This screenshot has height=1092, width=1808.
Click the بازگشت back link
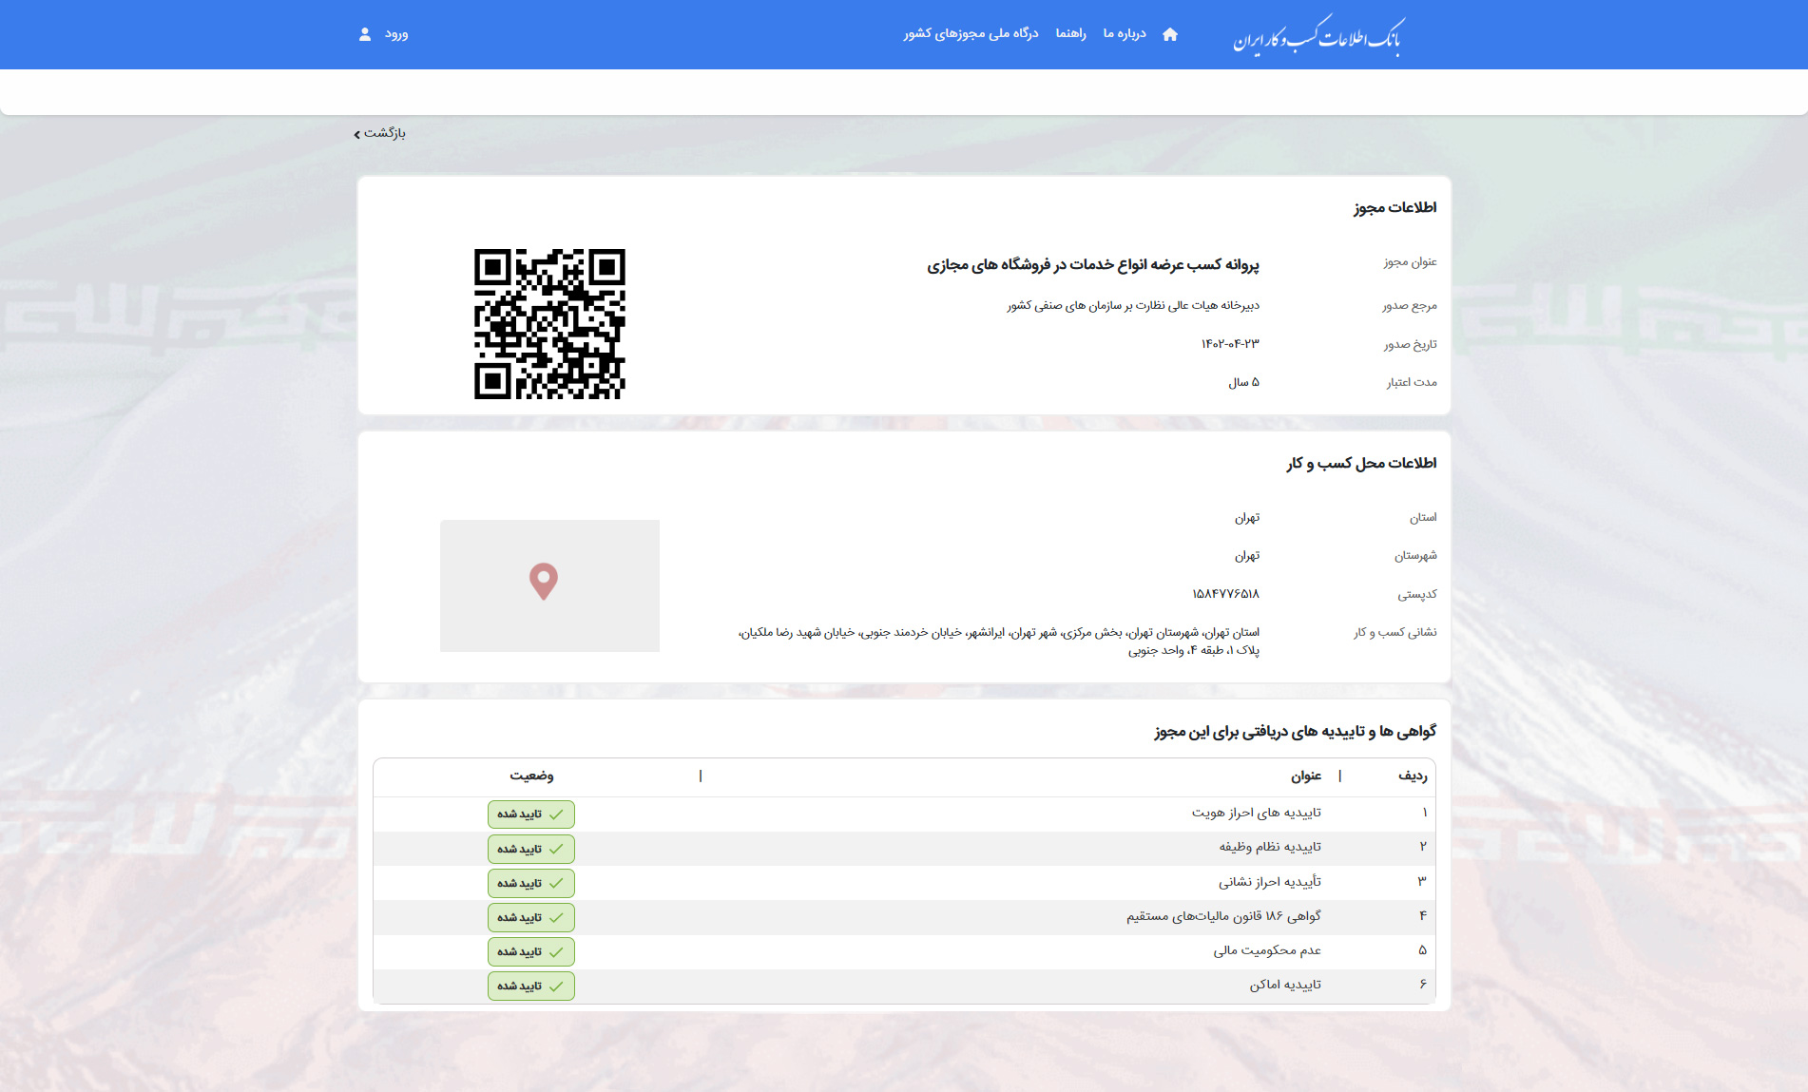pos(385,133)
